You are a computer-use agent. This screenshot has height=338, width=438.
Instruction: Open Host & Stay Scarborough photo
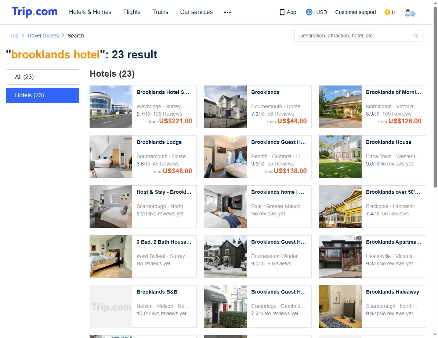pos(111,207)
